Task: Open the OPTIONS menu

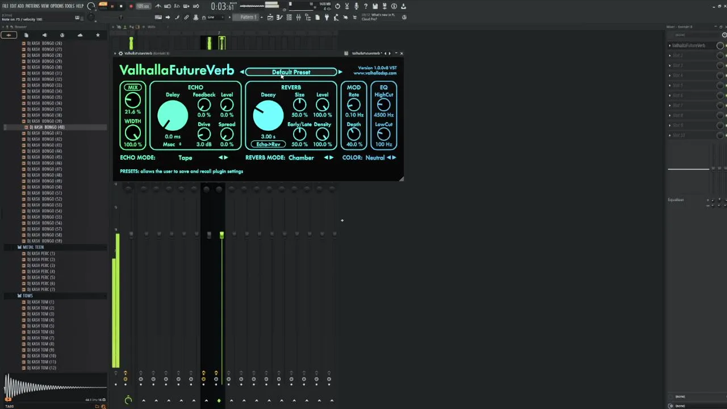Action: [x=57, y=6]
